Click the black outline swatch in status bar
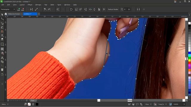The image size is (191, 107). [37, 104]
